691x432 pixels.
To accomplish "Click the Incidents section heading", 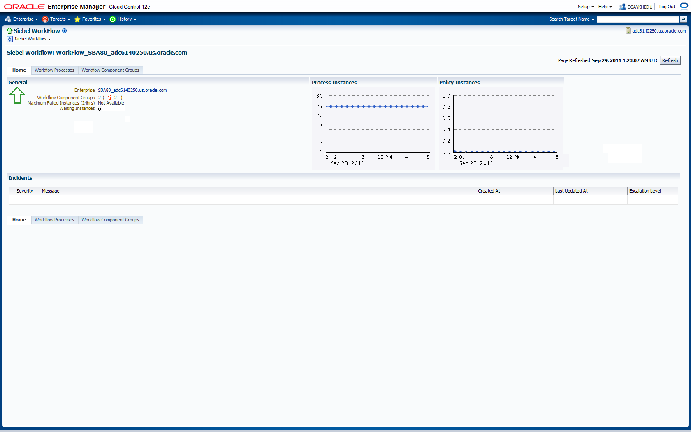I will click(20, 178).
